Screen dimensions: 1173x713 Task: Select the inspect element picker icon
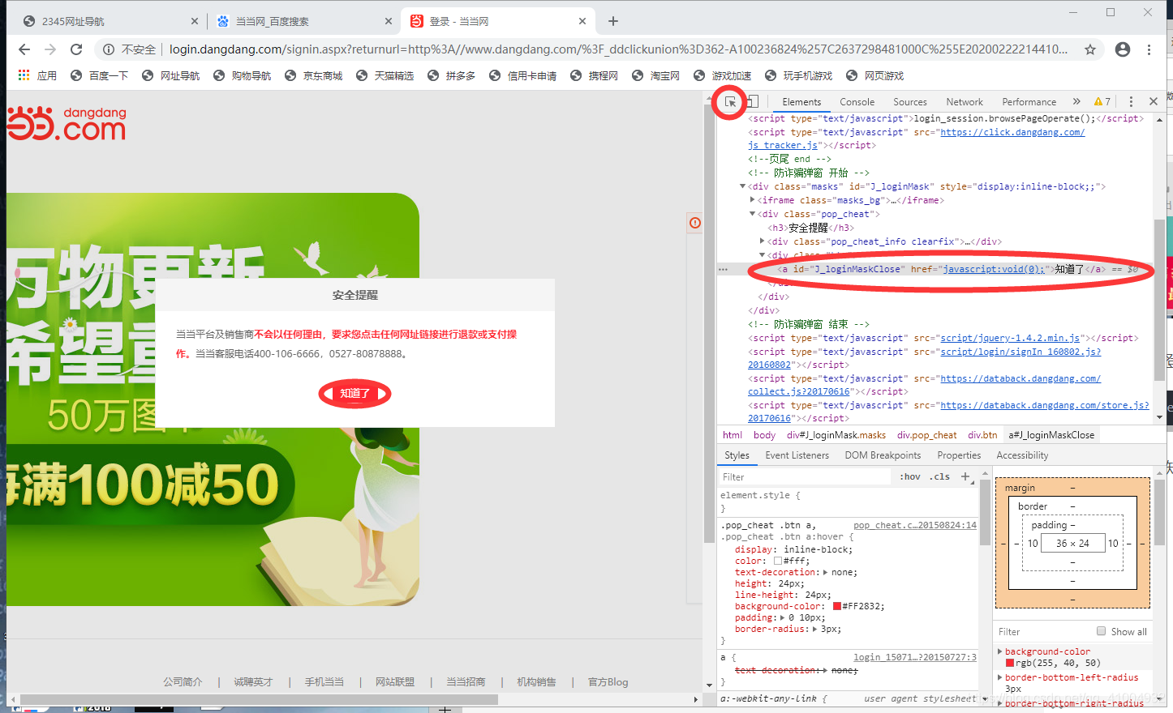point(730,102)
